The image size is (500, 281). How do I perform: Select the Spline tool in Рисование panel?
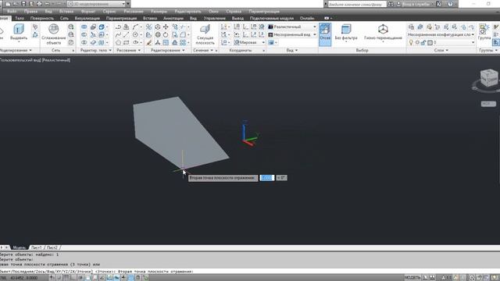[x=118, y=34]
